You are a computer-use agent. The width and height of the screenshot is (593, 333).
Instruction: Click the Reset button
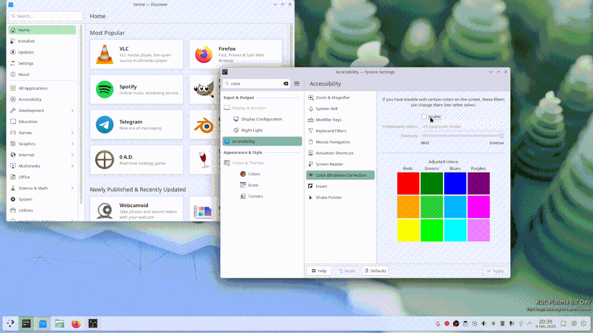click(347, 271)
